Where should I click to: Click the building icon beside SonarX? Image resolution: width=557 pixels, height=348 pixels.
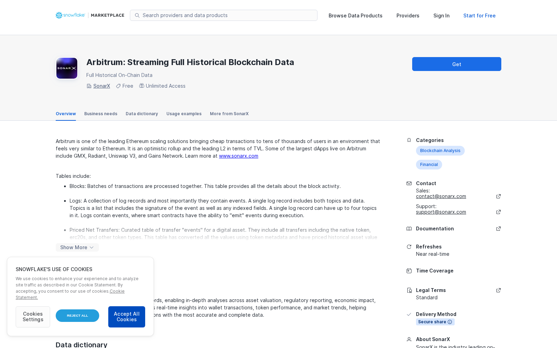coord(89,86)
